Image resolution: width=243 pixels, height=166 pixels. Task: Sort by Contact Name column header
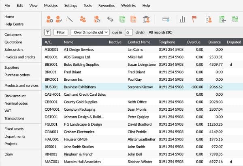[139, 42]
